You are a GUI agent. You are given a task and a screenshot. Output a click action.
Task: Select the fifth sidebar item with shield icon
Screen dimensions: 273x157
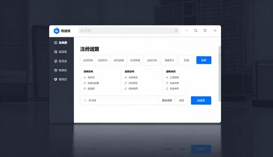61,79
